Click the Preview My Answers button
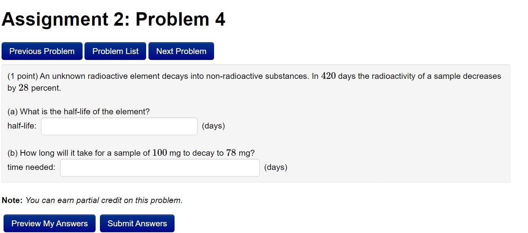 (x=49, y=223)
